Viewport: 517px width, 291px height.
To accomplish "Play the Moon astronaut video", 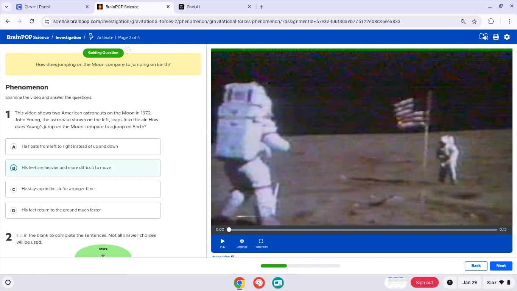I will pos(223,242).
